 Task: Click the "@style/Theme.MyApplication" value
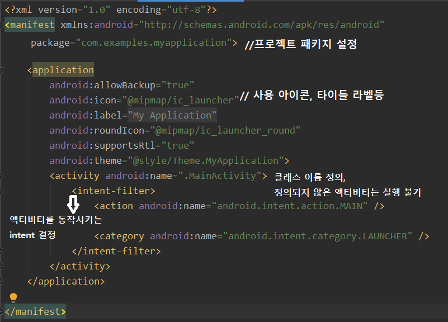[206, 160]
